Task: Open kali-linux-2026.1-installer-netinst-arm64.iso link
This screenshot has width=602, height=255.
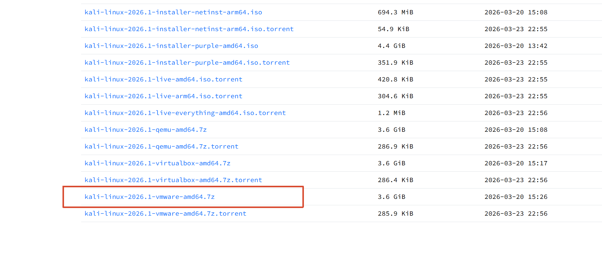Action: 173,12
